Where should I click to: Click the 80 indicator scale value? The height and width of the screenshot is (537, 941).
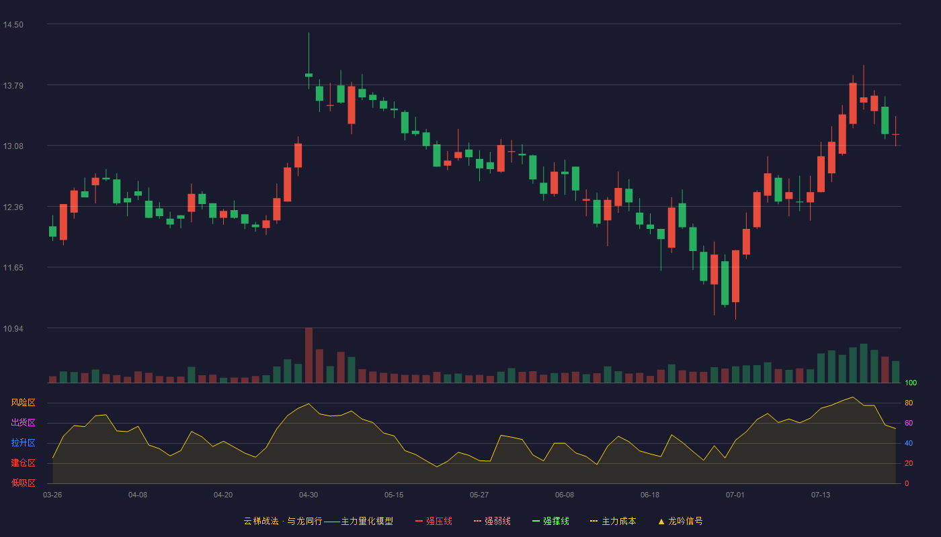[x=908, y=403]
